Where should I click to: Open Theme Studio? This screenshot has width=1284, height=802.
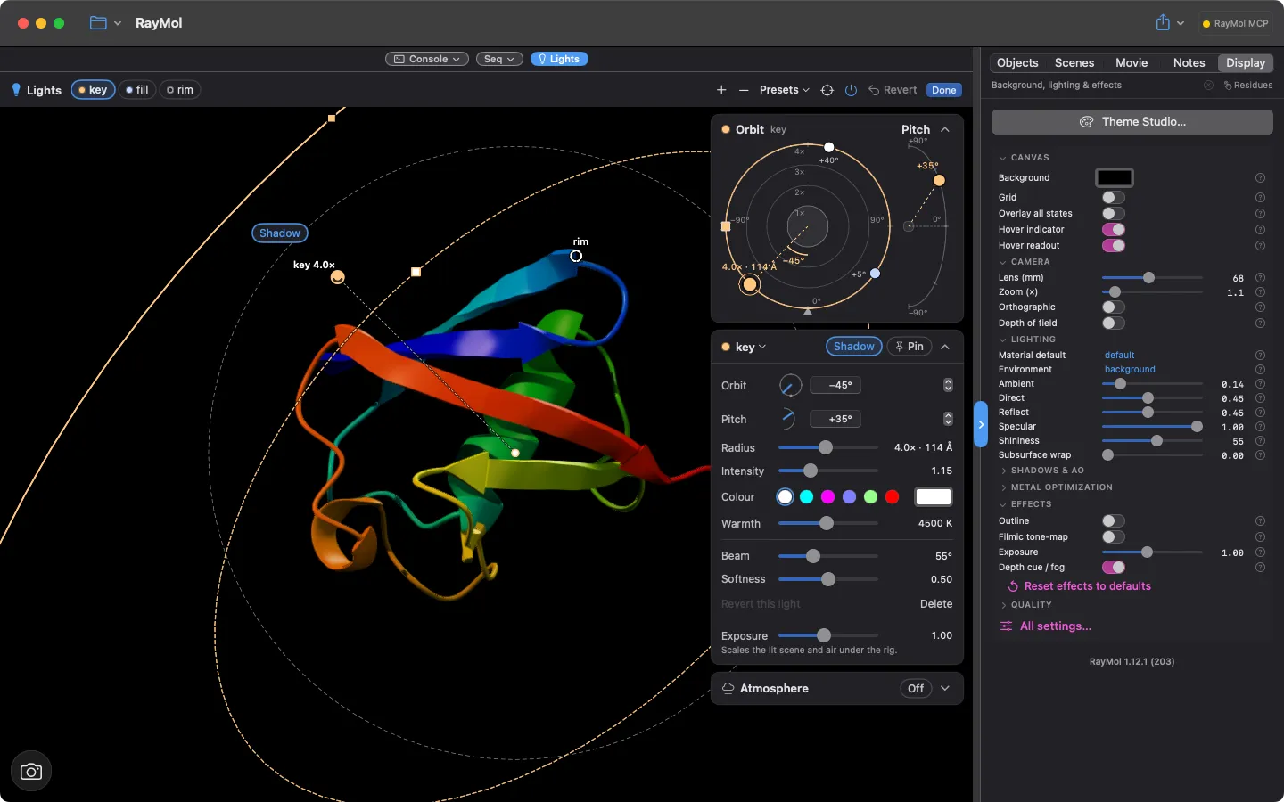pyautogui.click(x=1132, y=122)
